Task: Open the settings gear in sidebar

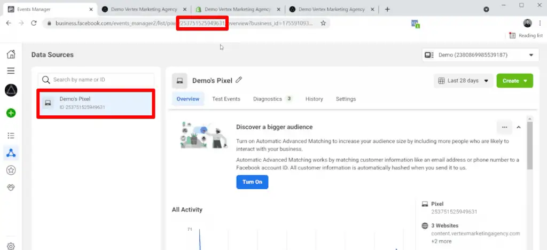Action: click(x=11, y=246)
